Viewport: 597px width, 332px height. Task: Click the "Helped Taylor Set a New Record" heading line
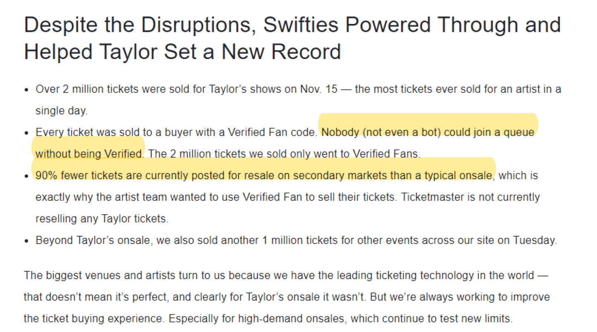(x=182, y=52)
